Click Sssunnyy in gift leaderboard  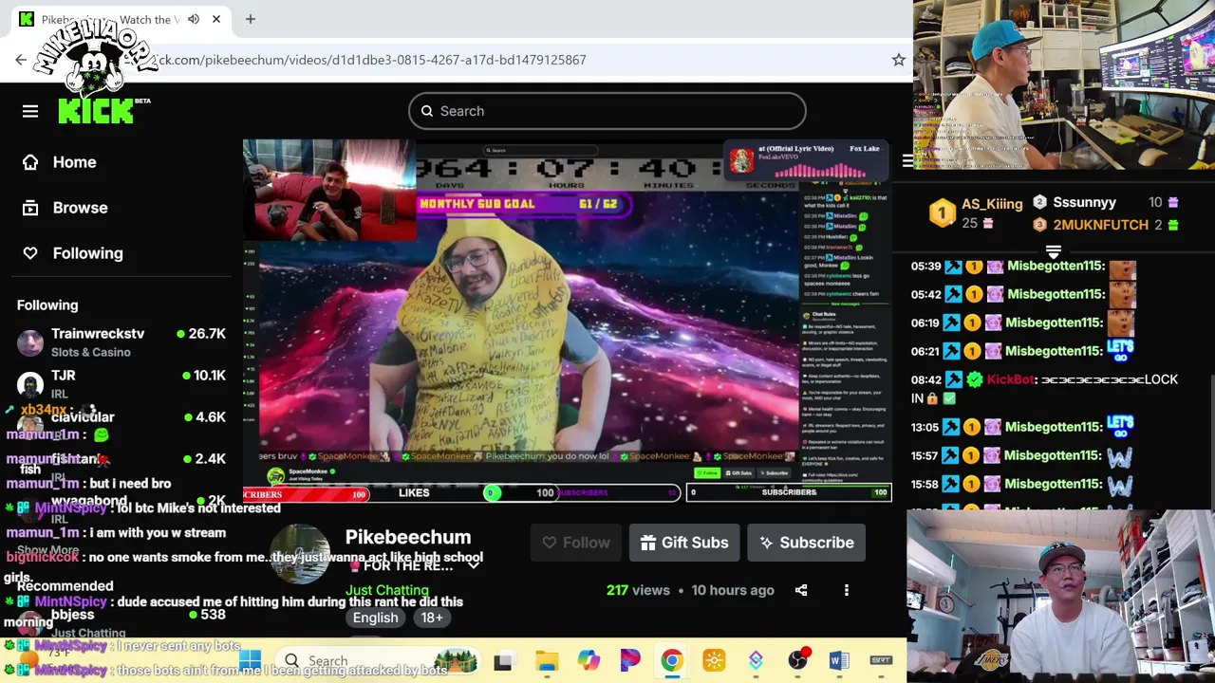(1084, 202)
